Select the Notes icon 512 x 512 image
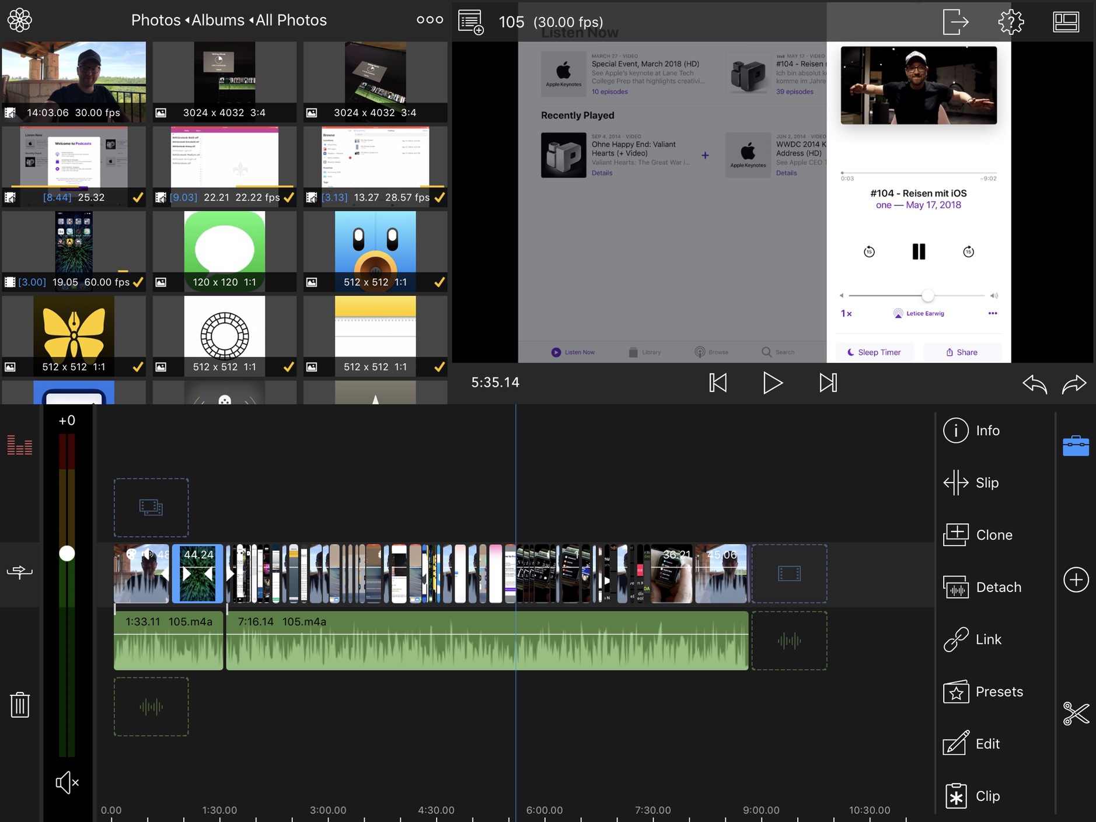The image size is (1096, 822). click(x=375, y=336)
